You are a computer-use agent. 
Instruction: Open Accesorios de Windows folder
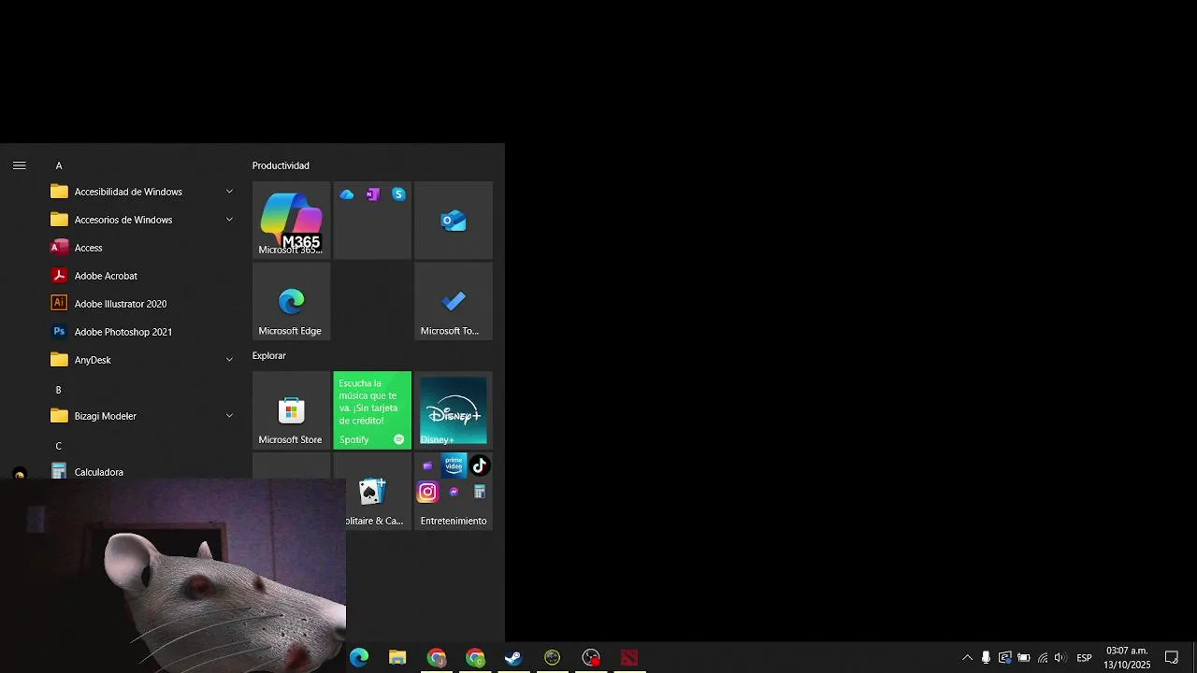coord(140,220)
